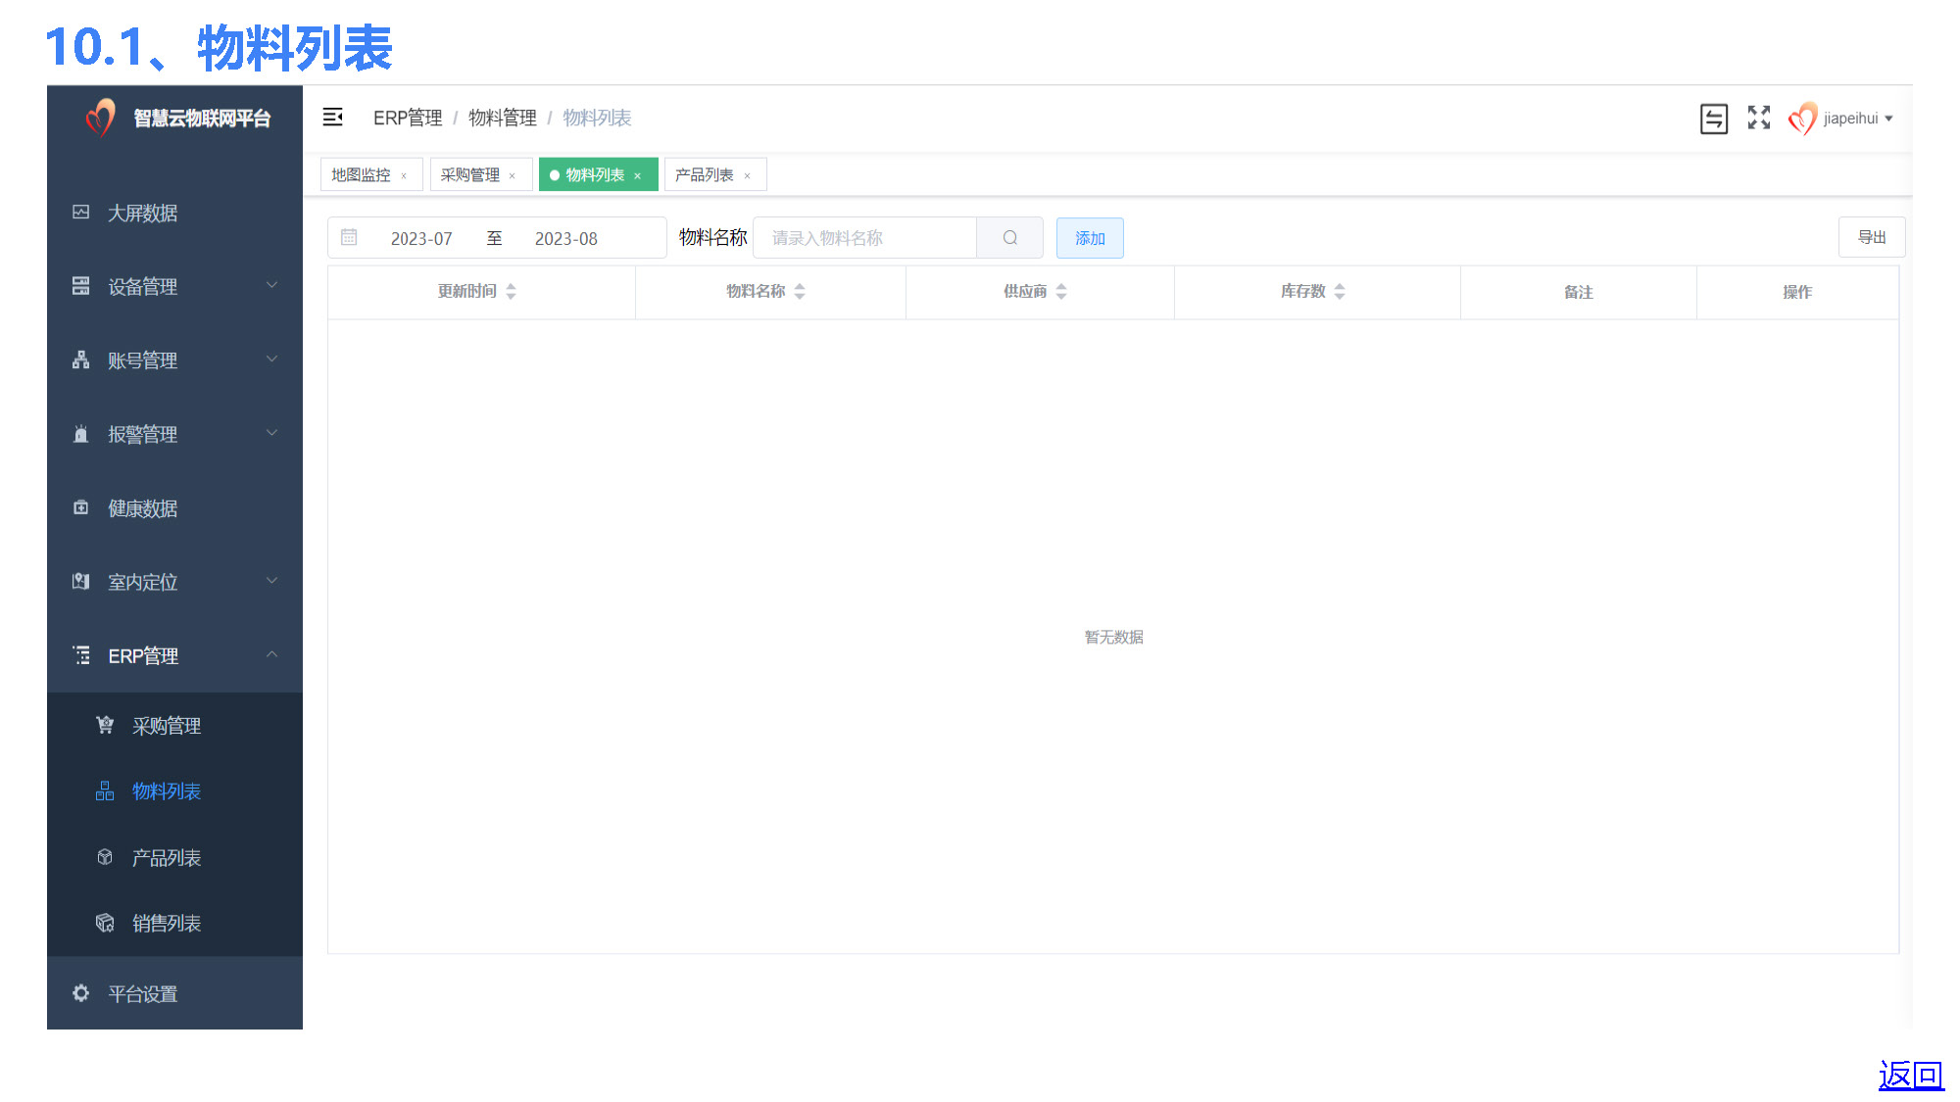Expand the 室内定位 menu chevron
This screenshot has height=1102, width=1960.
coord(272,581)
